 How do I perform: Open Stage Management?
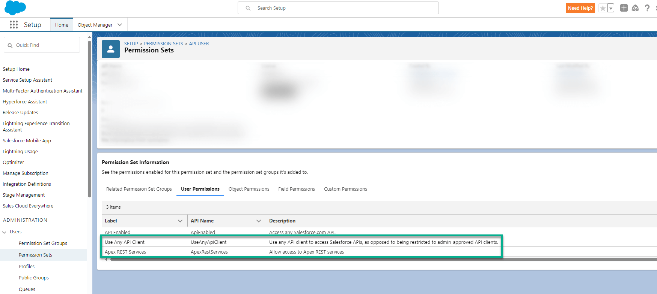point(24,195)
